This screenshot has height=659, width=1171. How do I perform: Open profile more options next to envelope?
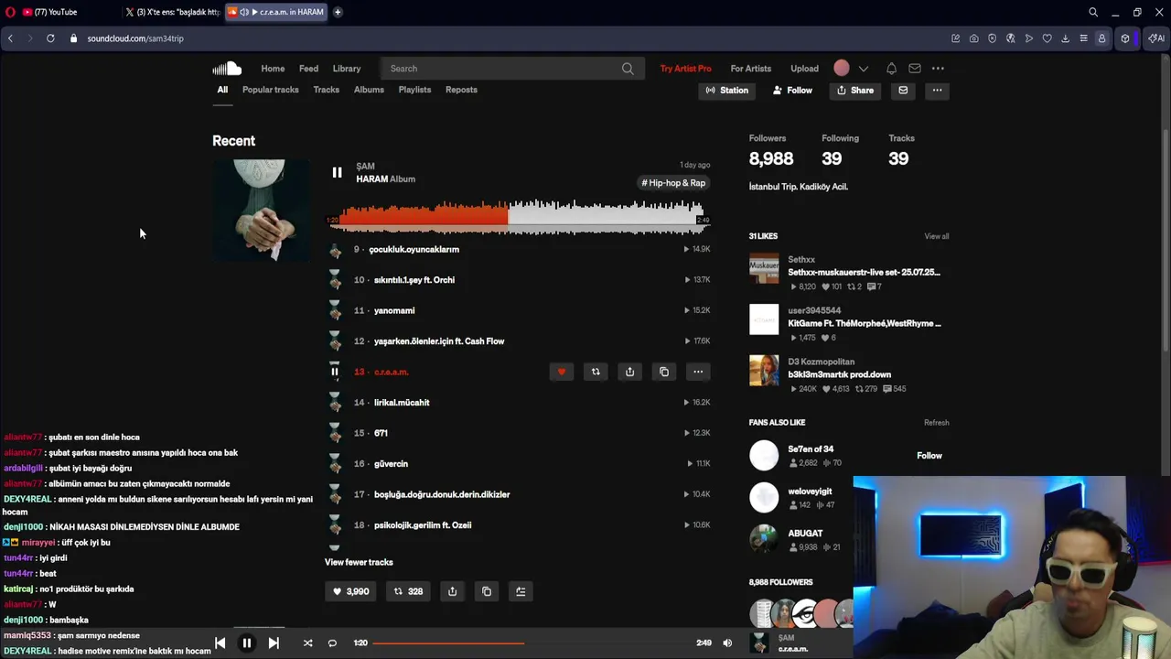pyautogui.click(x=937, y=91)
